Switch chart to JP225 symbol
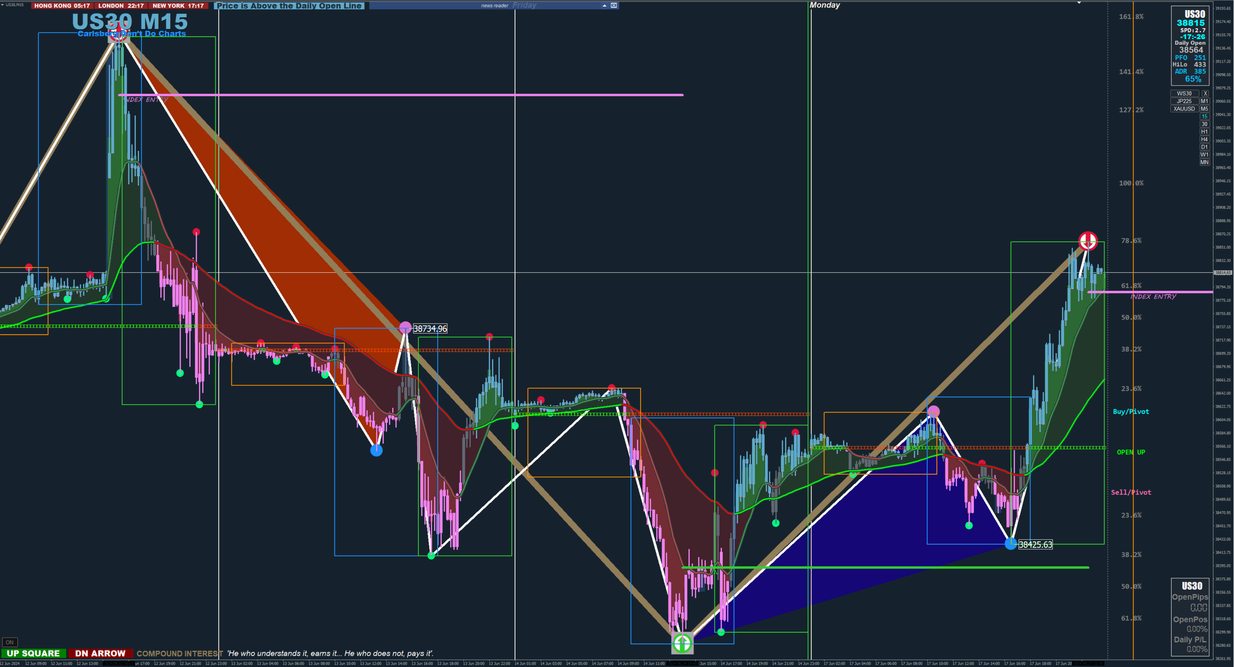1234x667 pixels. pyautogui.click(x=1184, y=101)
